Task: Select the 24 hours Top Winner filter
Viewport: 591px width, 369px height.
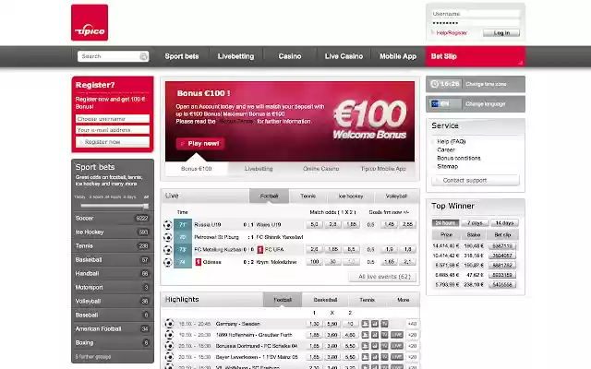Action: tap(445, 223)
